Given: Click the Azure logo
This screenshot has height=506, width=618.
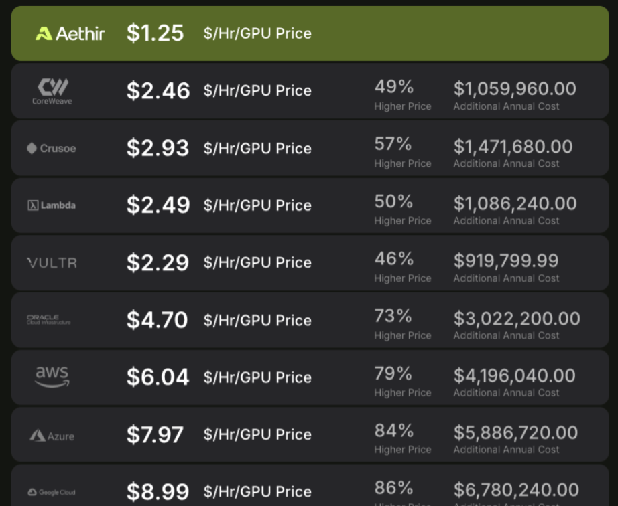Looking at the screenshot, I should 52,436.
